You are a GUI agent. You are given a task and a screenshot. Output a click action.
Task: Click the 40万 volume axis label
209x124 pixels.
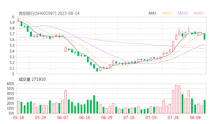[x=10, y=94]
